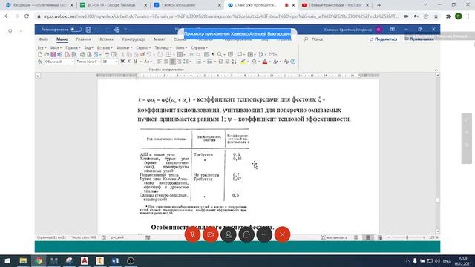The height and width of the screenshot is (267, 475).
Task: Click the File Explorer icon in taskbar
Action: tap(23, 260)
